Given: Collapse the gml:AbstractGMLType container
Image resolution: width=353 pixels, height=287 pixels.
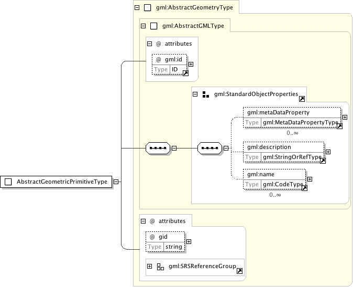Looking at the screenshot, I should [x=143, y=26].
